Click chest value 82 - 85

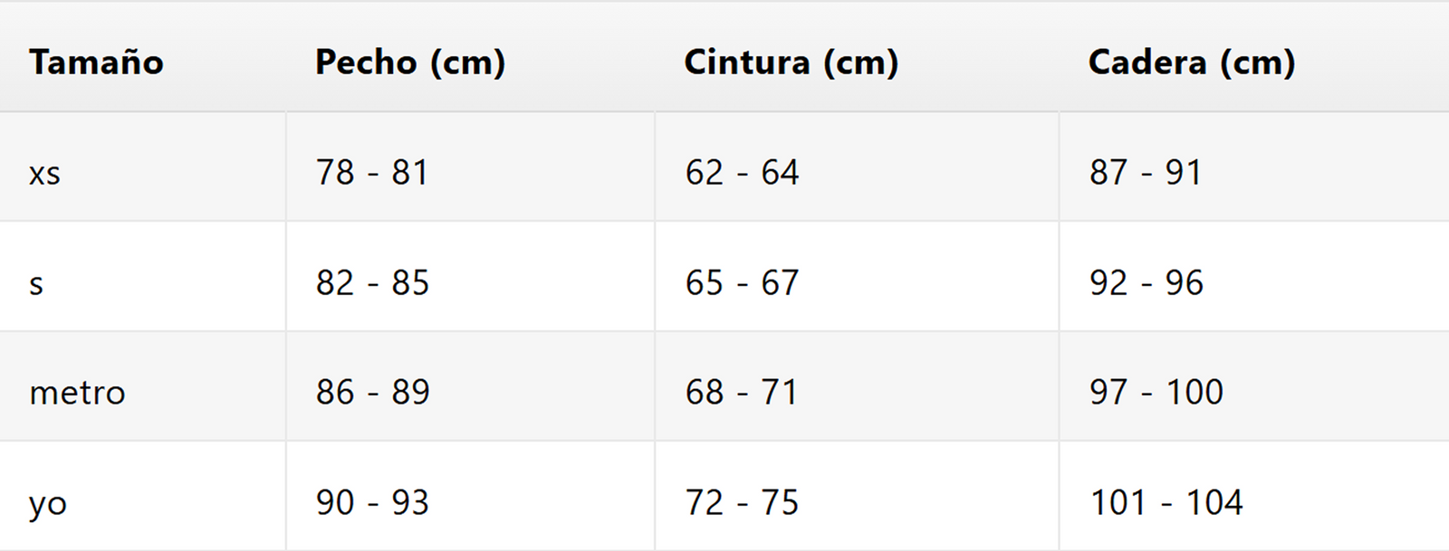372,282
